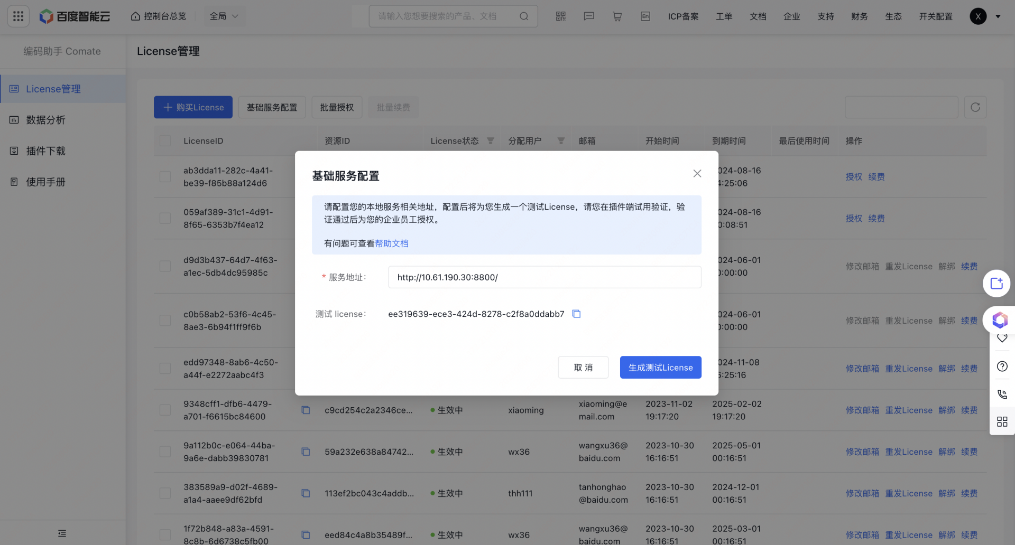
Task: Focus the top product search box
Action: click(x=453, y=16)
